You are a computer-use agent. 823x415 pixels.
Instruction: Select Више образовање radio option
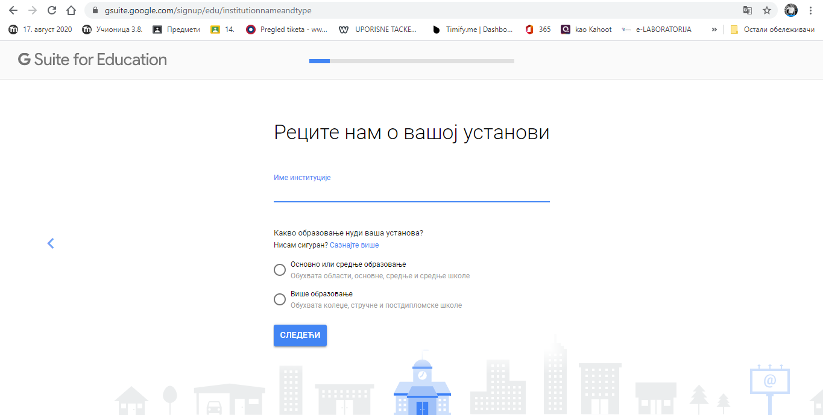280,299
